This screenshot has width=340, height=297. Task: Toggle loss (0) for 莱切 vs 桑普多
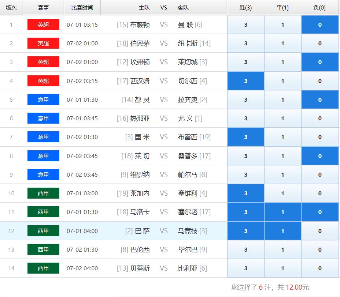tap(320, 156)
